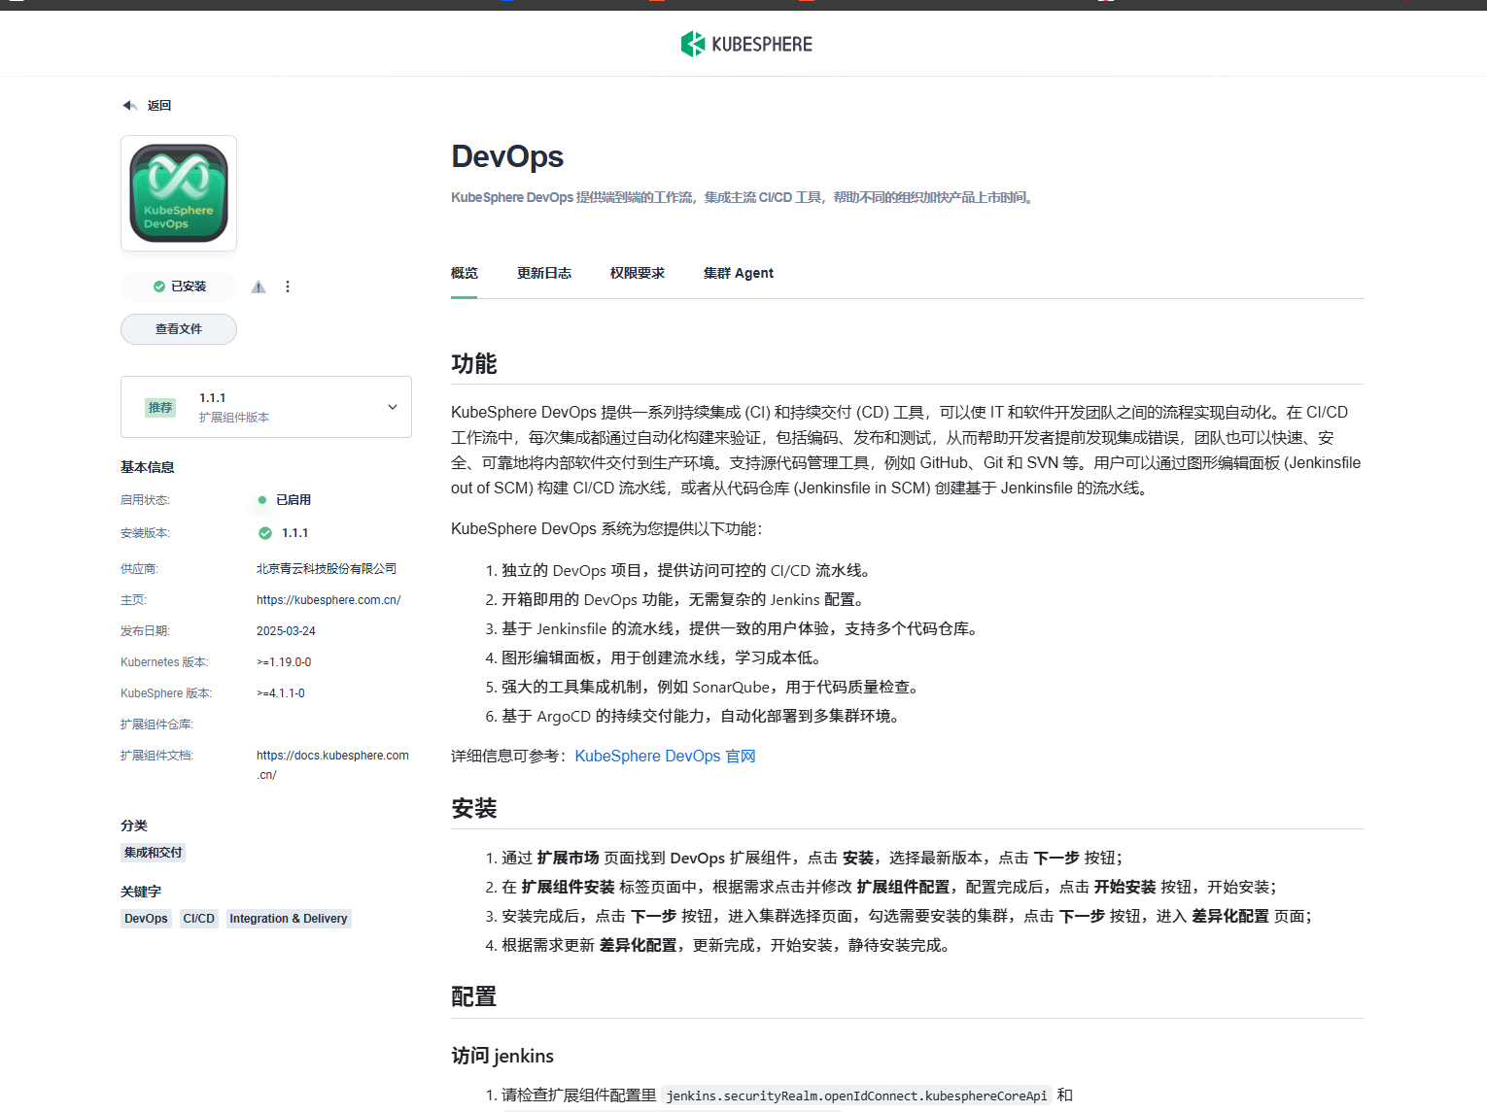This screenshot has height=1112, width=1487.
Task: Open the https://kubesphere.com.cn/ homepage link
Action: (x=329, y=600)
